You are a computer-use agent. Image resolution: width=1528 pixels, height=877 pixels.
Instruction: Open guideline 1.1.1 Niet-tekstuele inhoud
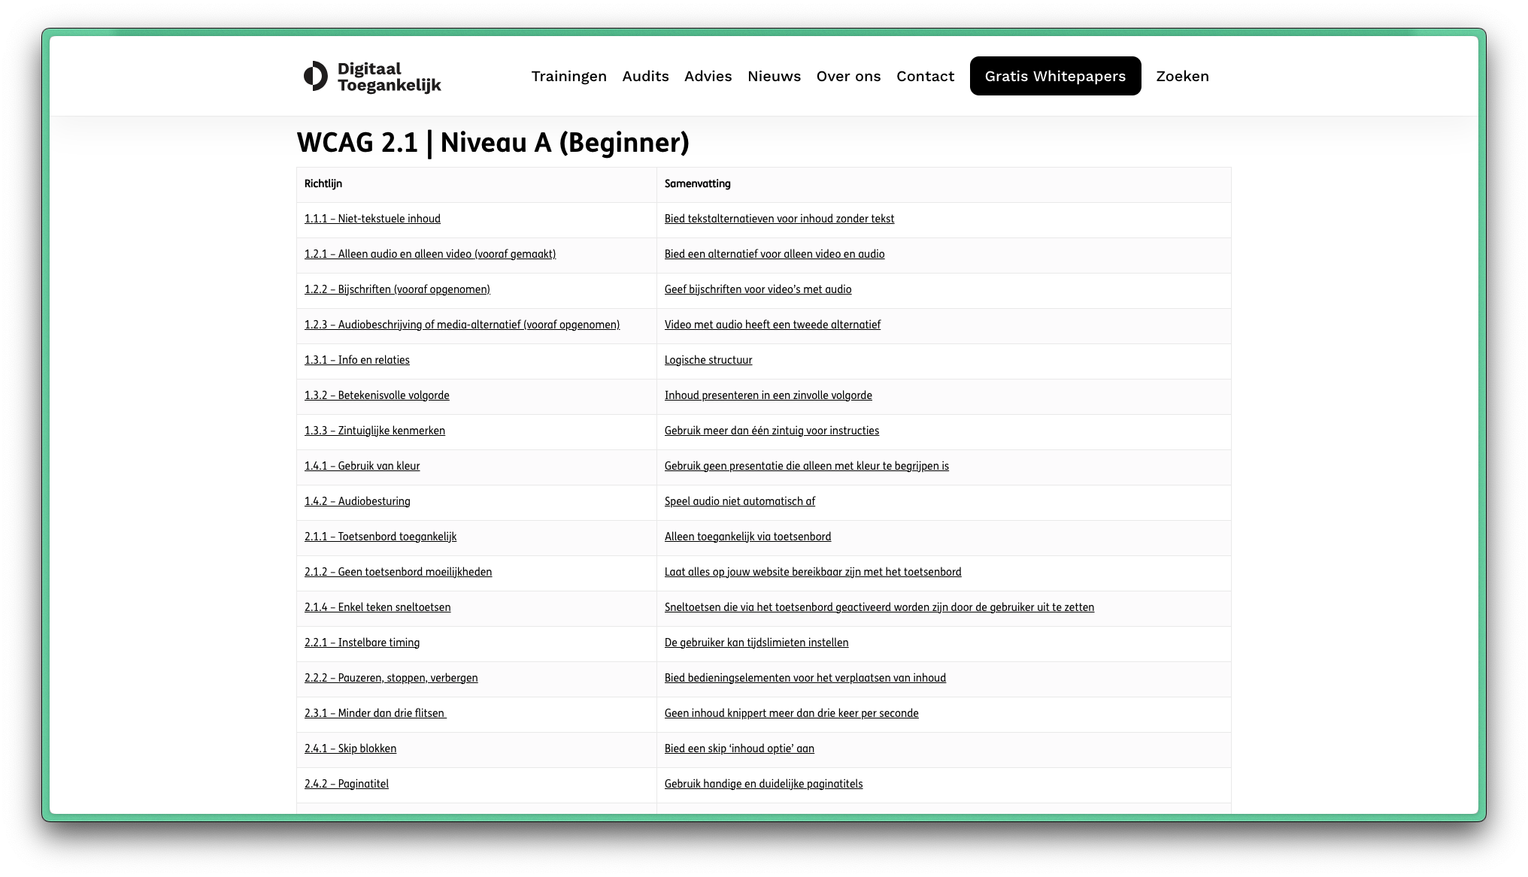coord(372,219)
